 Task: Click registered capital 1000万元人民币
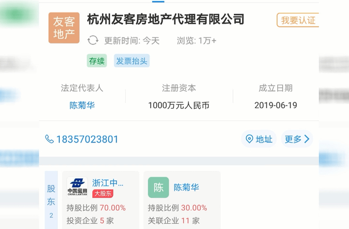point(178,105)
